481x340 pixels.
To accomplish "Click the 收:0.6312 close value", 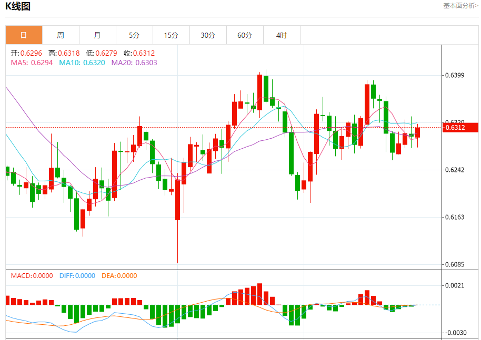I will 139,53.
